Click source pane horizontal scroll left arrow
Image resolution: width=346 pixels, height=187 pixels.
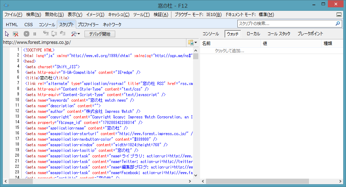click(6, 181)
